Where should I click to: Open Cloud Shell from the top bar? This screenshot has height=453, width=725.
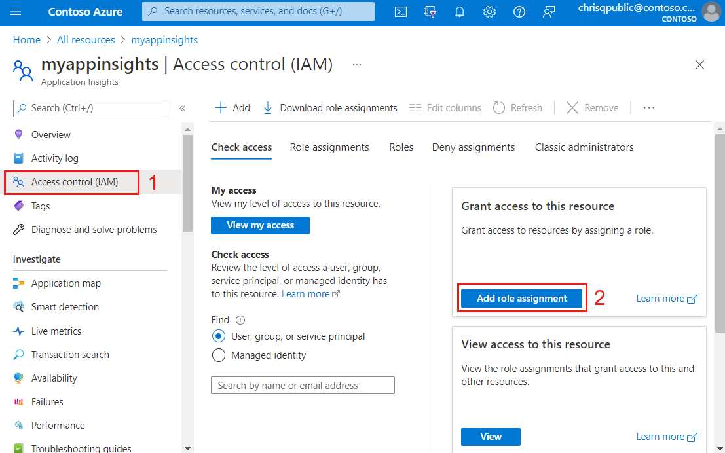tap(400, 11)
